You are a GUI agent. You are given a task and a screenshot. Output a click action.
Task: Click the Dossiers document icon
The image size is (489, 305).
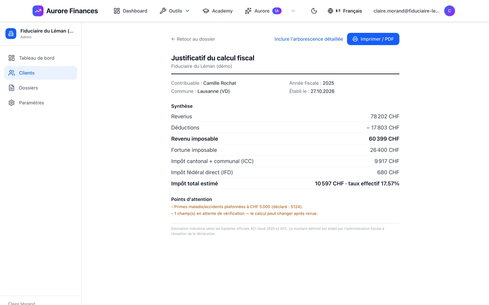tap(12, 88)
